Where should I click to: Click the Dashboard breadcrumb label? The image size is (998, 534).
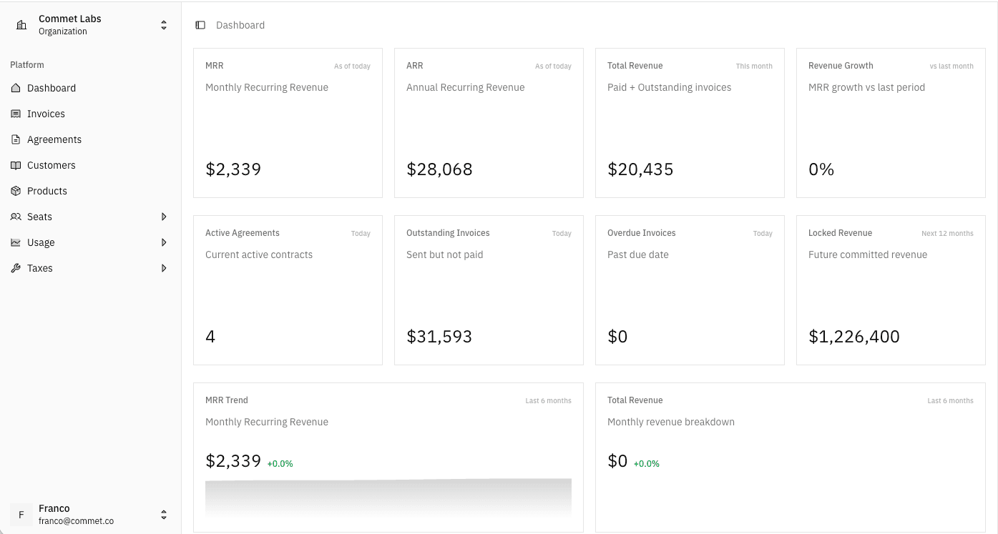(240, 24)
